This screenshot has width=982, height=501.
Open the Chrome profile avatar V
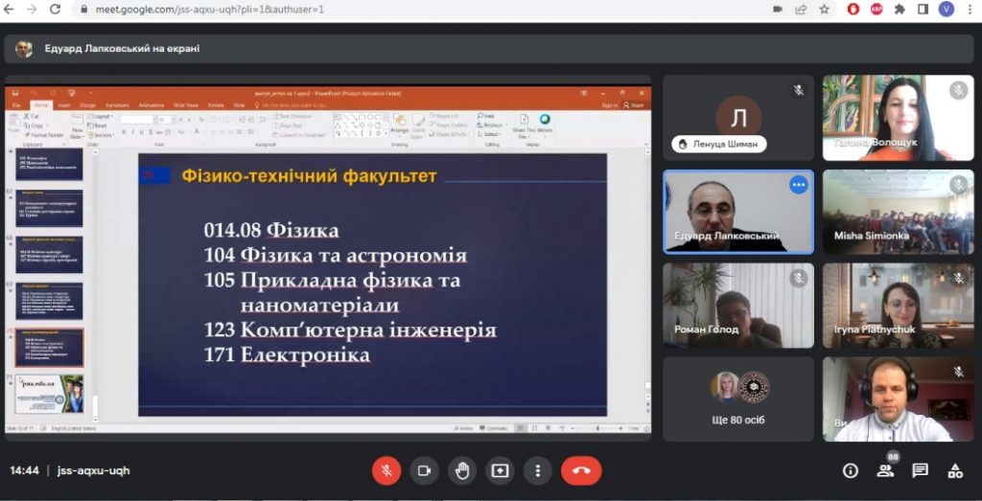(947, 10)
